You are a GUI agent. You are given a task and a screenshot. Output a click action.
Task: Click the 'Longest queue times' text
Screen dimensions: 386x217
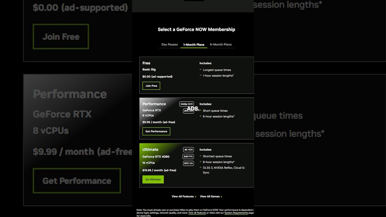click(217, 70)
